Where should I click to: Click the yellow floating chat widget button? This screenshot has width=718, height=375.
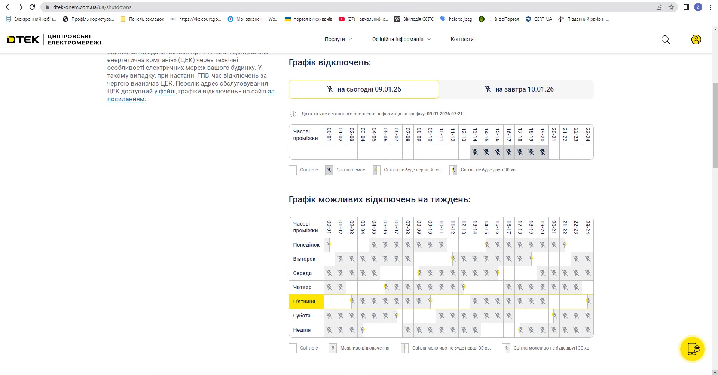[x=692, y=349]
